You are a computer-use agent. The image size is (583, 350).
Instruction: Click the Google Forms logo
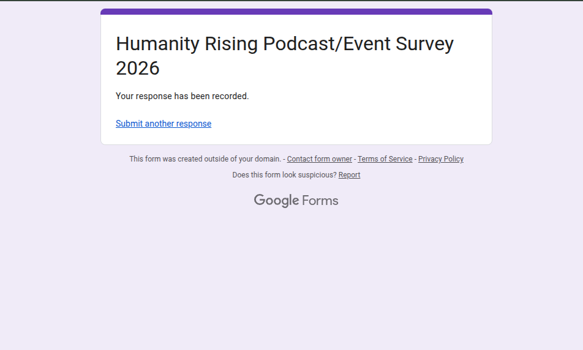tap(296, 201)
